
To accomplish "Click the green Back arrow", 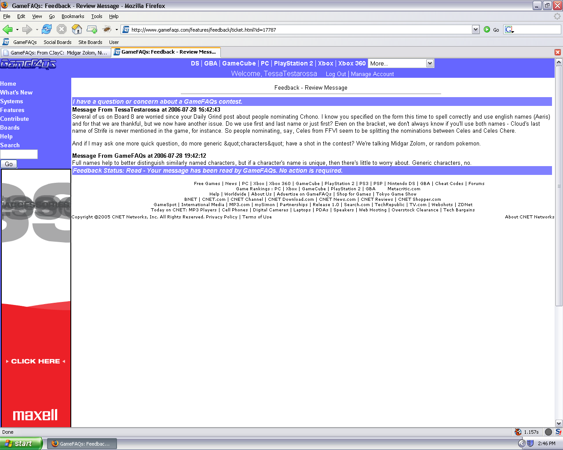I will click(x=7, y=29).
